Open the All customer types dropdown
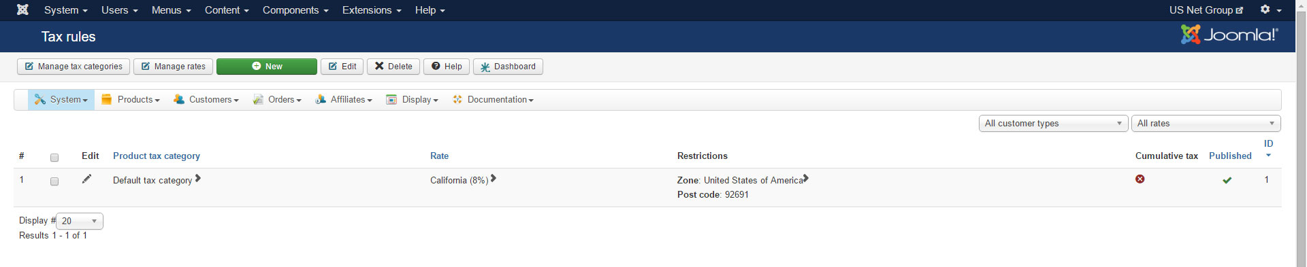The width and height of the screenshot is (1307, 267). (x=1053, y=123)
